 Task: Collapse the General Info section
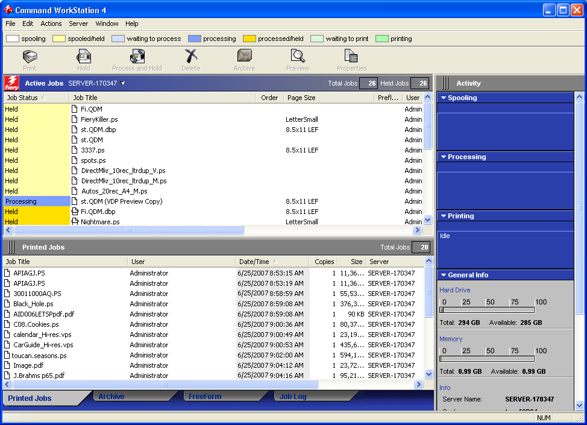(x=444, y=275)
